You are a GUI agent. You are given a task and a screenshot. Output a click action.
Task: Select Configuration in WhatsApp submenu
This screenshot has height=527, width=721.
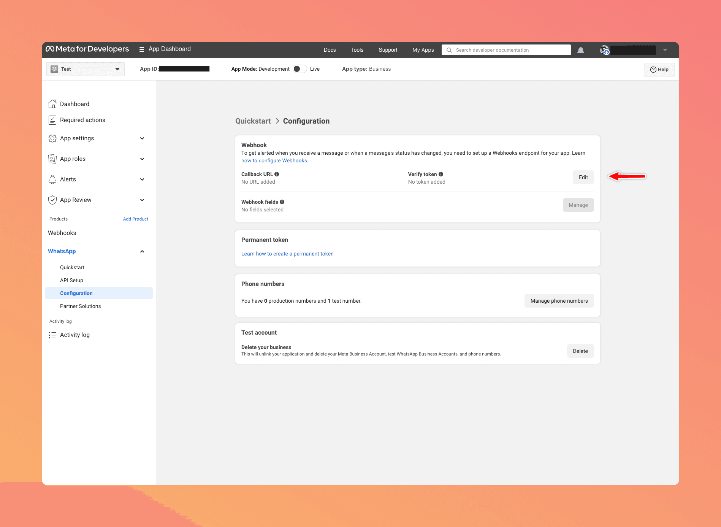coord(99,293)
